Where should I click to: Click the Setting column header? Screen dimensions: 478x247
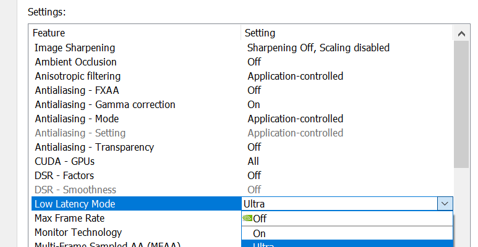coord(260,33)
